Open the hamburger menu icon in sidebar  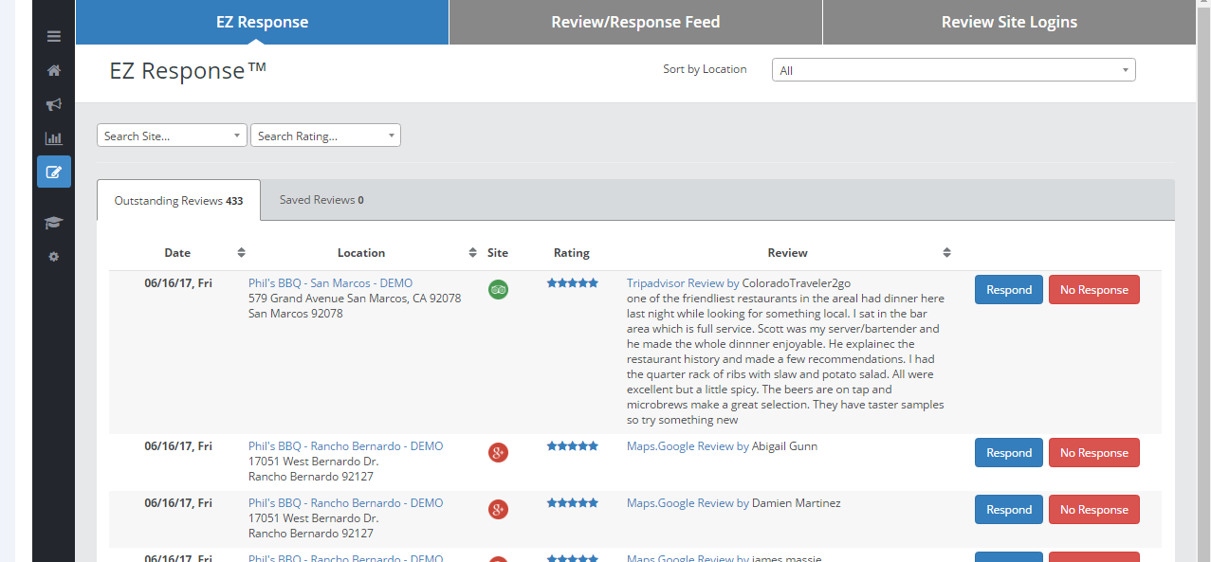pos(54,36)
